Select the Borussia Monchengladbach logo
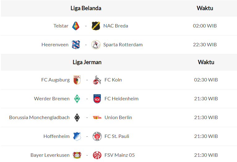 tap(77, 118)
